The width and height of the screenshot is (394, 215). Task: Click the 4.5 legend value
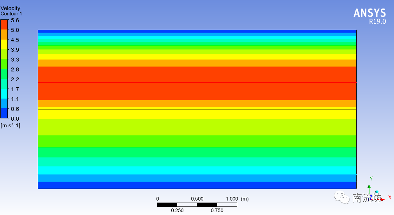pyautogui.click(x=15, y=40)
